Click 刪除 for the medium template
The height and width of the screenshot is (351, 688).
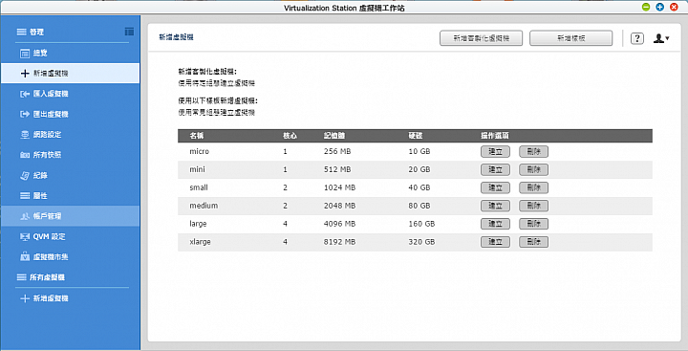pos(533,206)
